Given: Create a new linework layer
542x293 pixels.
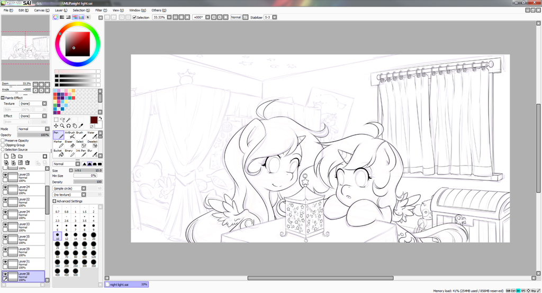Looking at the screenshot, I should click(x=13, y=156).
